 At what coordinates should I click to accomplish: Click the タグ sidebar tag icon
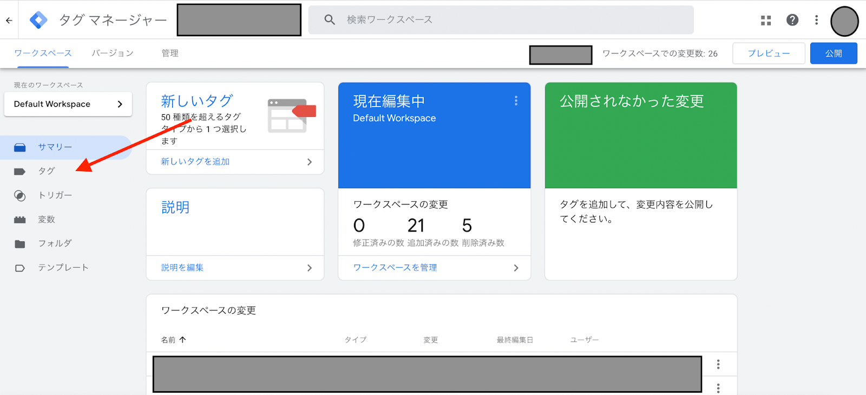[x=20, y=172]
